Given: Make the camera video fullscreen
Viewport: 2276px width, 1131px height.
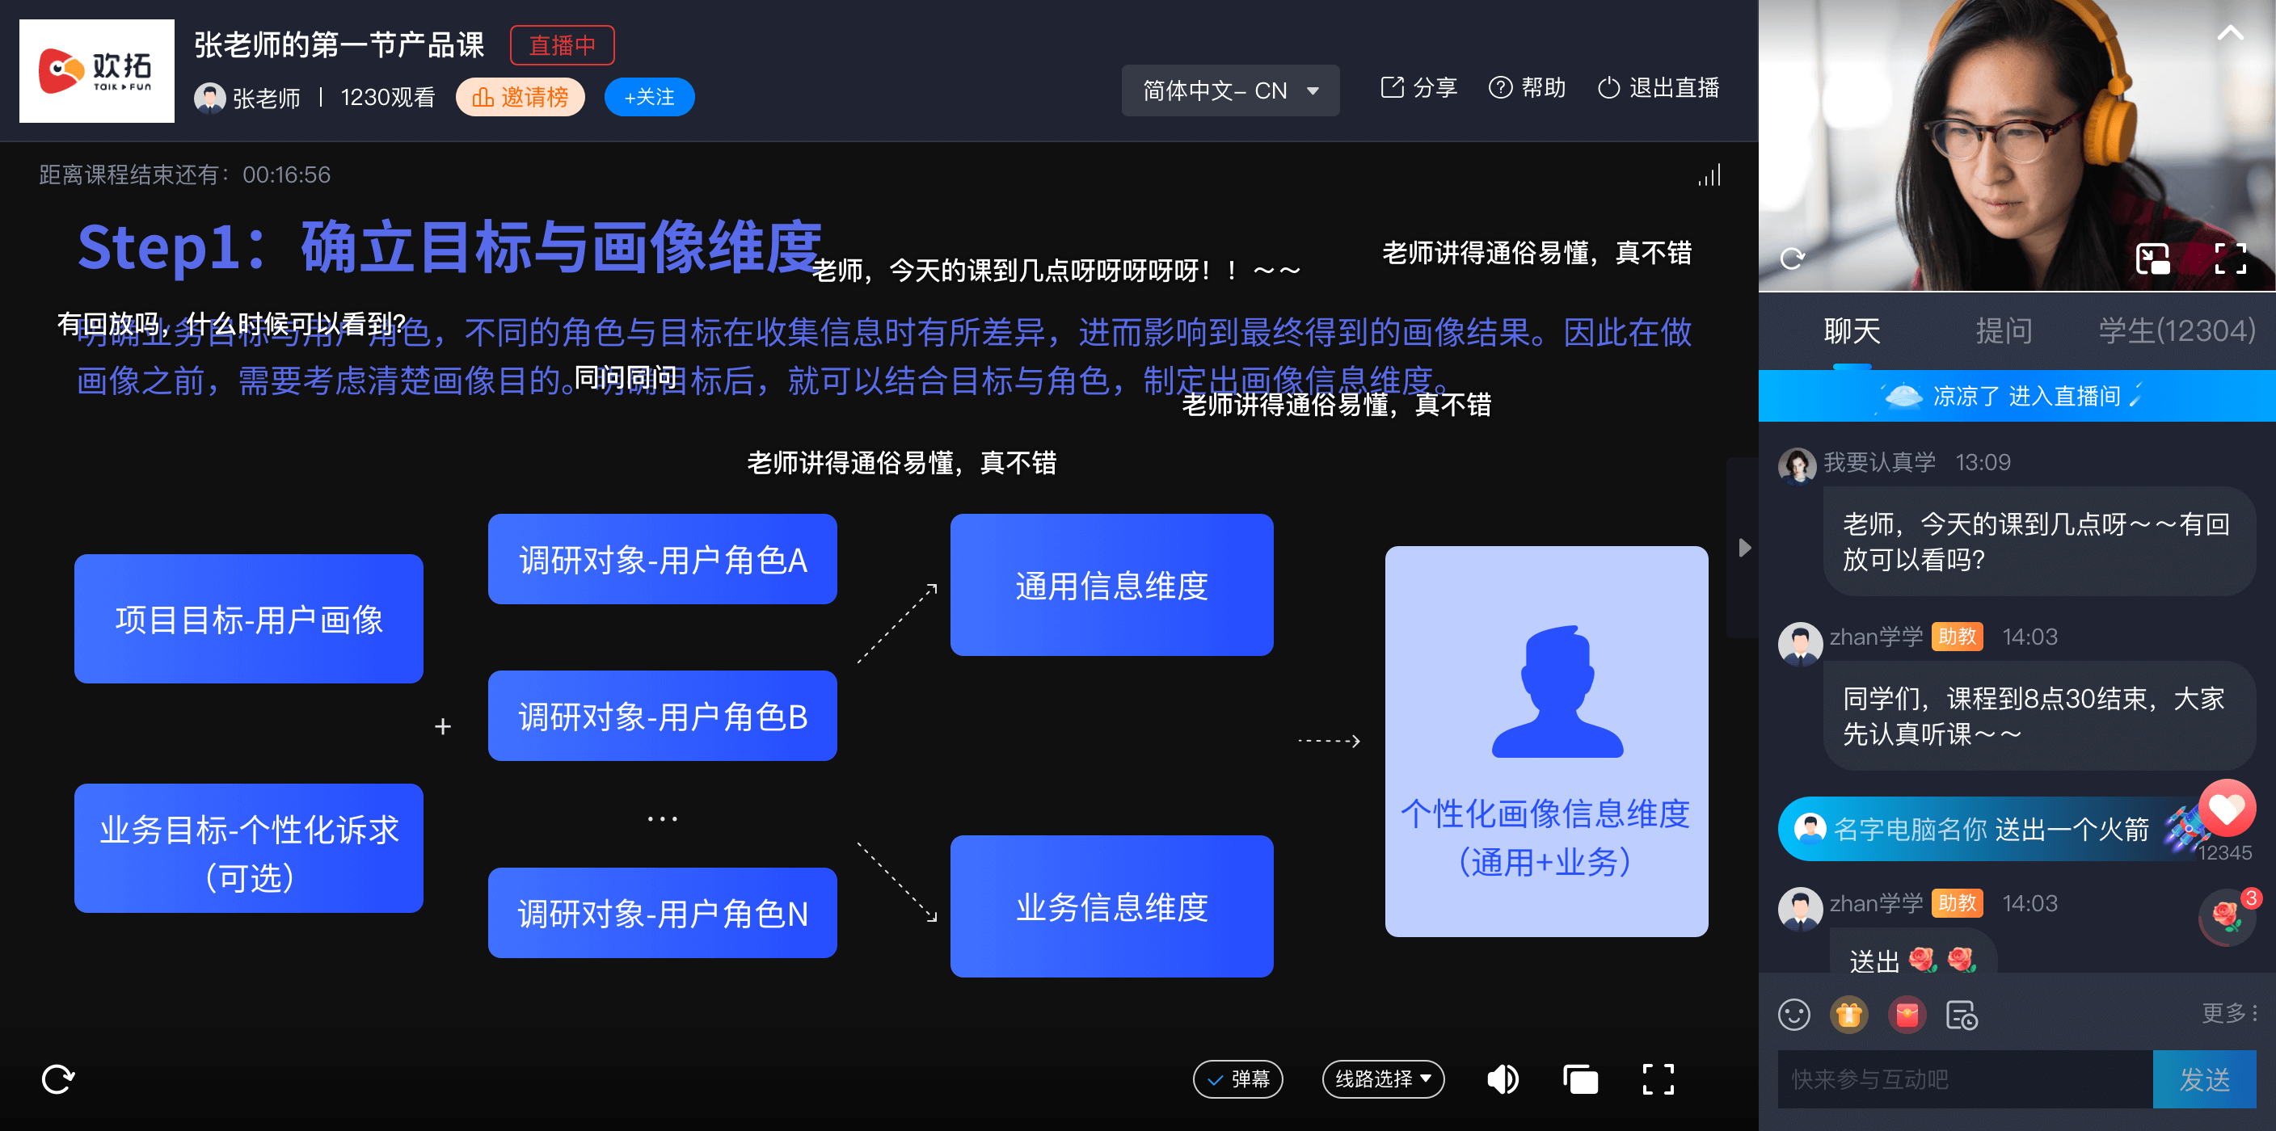Looking at the screenshot, I should click(2230, 259).
